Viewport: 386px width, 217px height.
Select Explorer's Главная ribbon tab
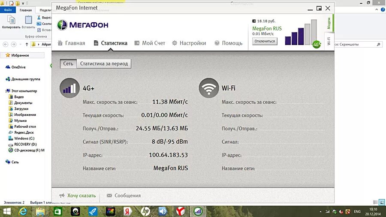coord(26,10)
